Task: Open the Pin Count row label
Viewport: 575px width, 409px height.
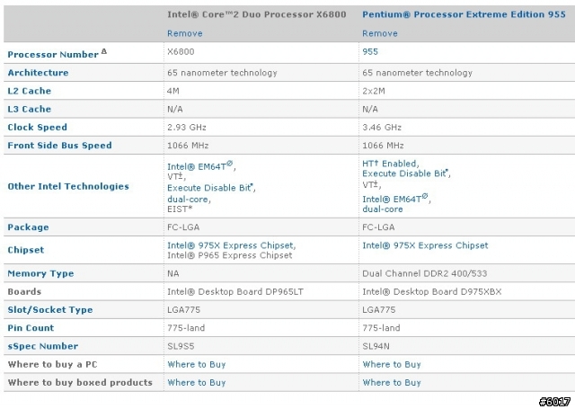Action: point(31,328)
